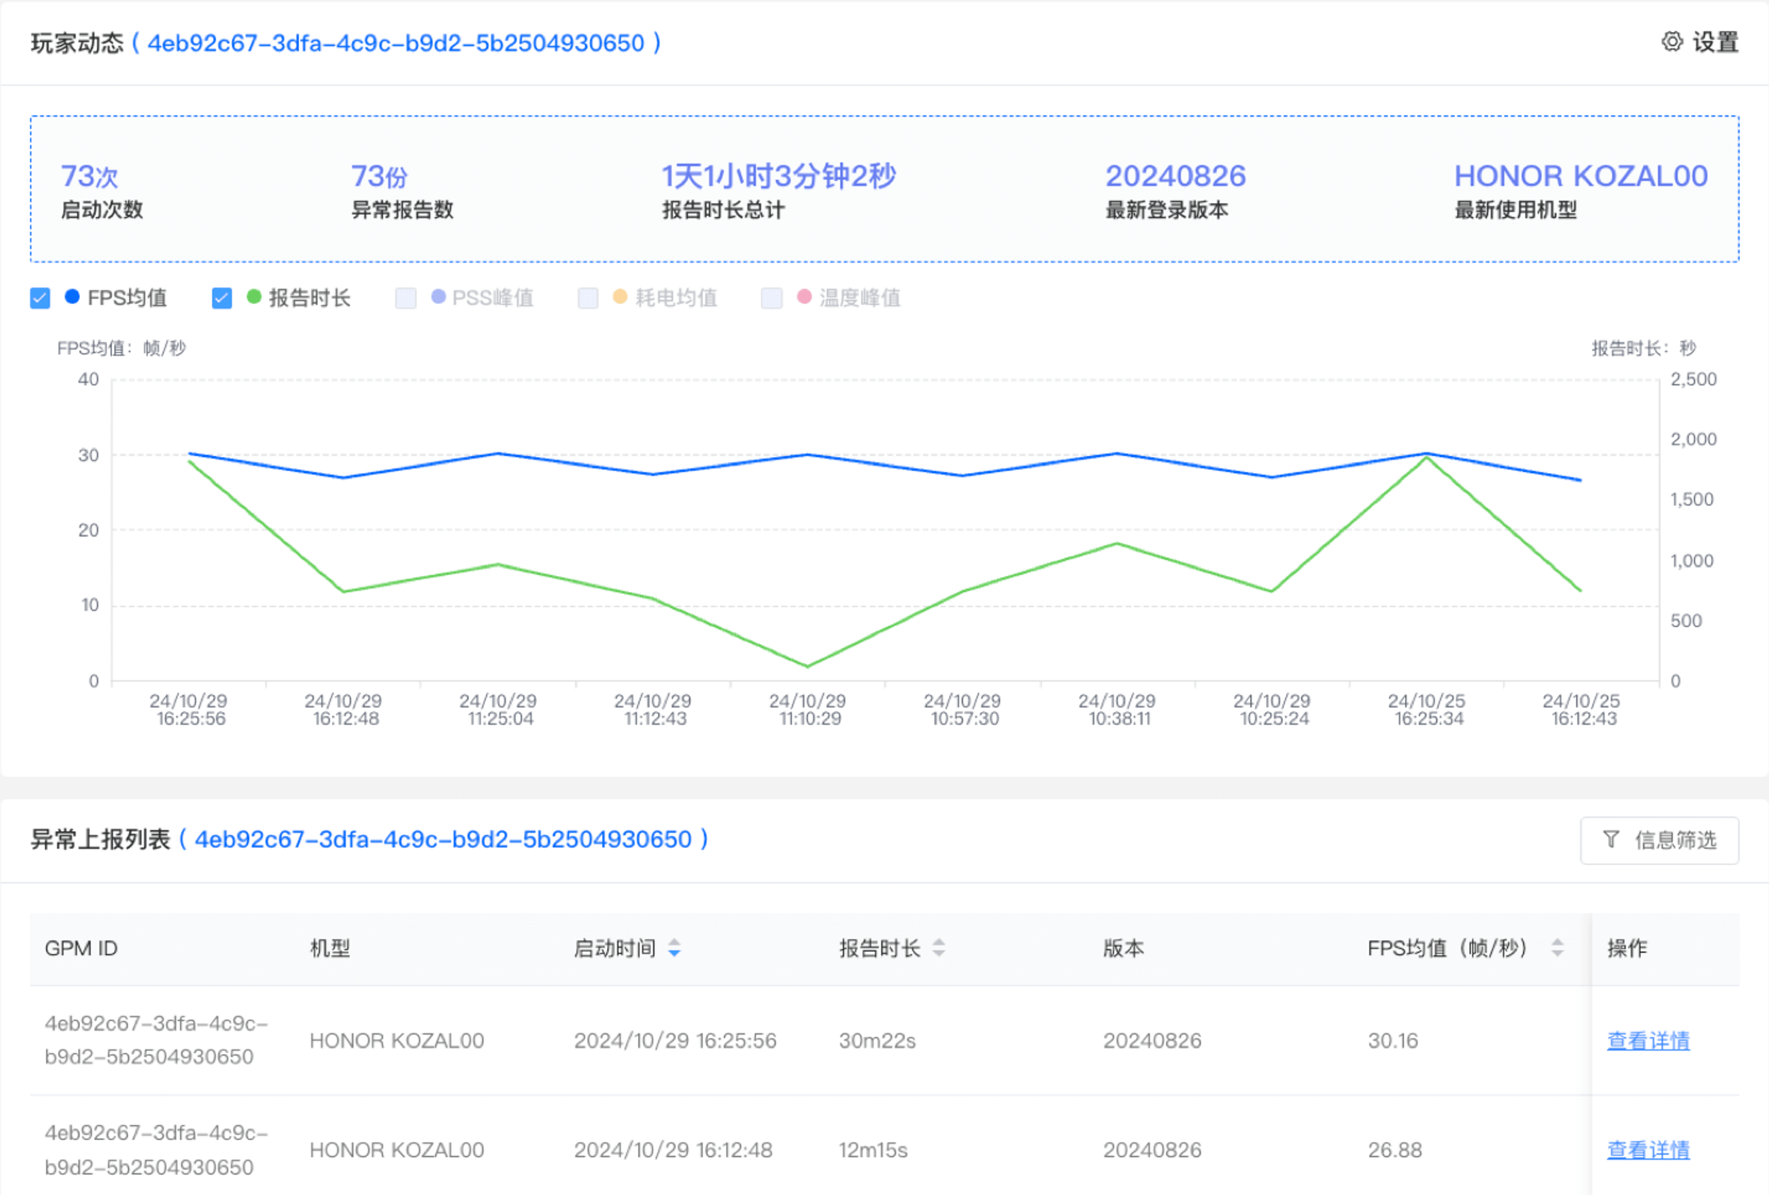Sort by 报告时长 column arrows
1769x1195 pixels.
click(939, 948)
